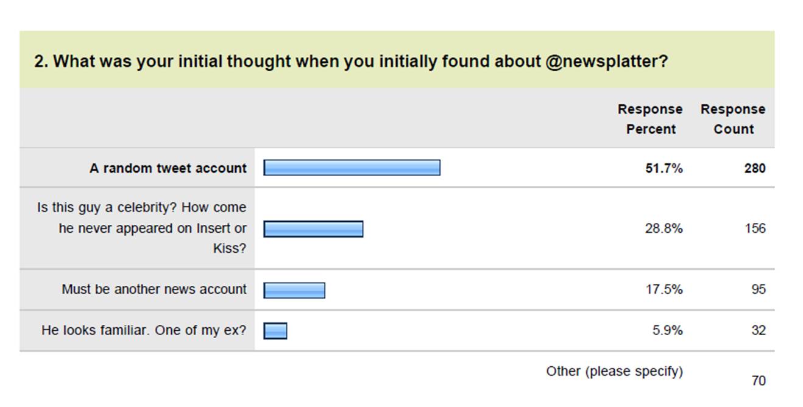Click the 28.8% response percent value
803x407 pixels.
[x=664, y=228]
